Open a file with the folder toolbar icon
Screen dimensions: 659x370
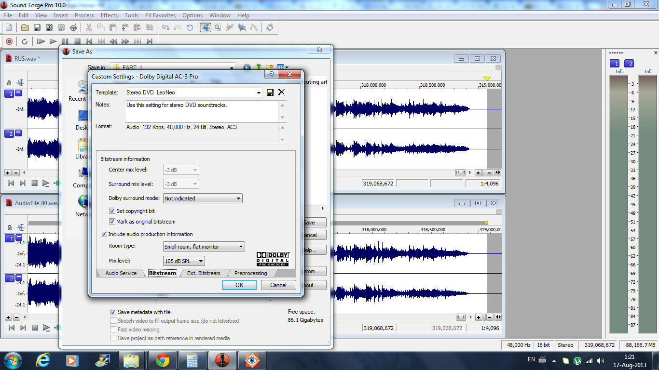tap(25, 27)
